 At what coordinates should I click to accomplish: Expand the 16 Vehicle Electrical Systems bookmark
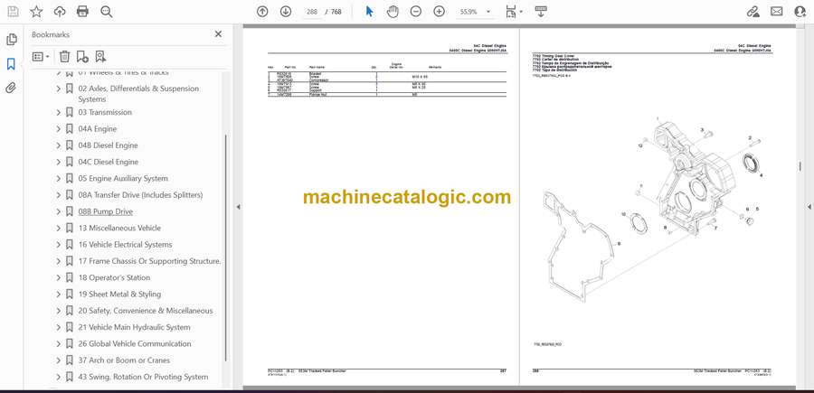pyautogui.click(x=58, y=245)
